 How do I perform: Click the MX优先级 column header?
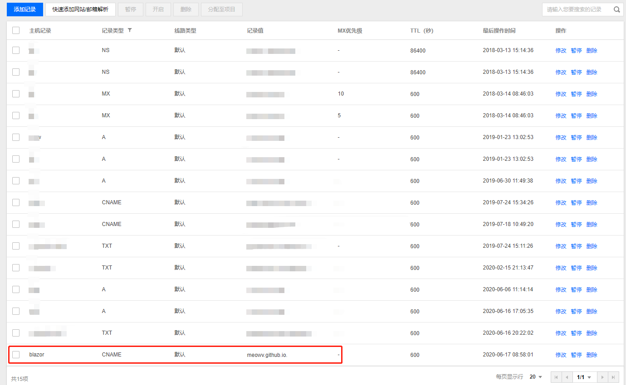(x=350, y=31)
